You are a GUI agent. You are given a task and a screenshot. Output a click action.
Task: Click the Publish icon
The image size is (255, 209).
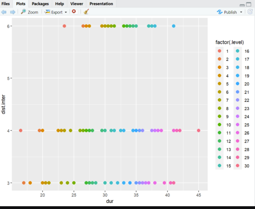tap(220, 12)
